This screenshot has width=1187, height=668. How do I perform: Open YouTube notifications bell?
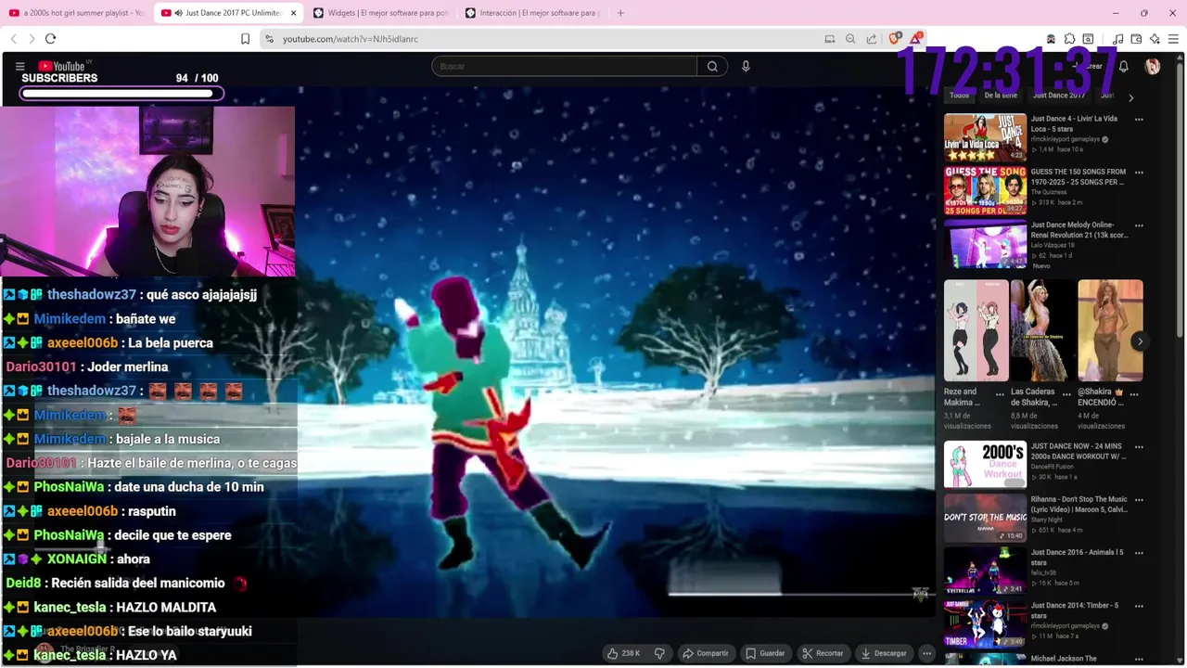[1123, 67]
